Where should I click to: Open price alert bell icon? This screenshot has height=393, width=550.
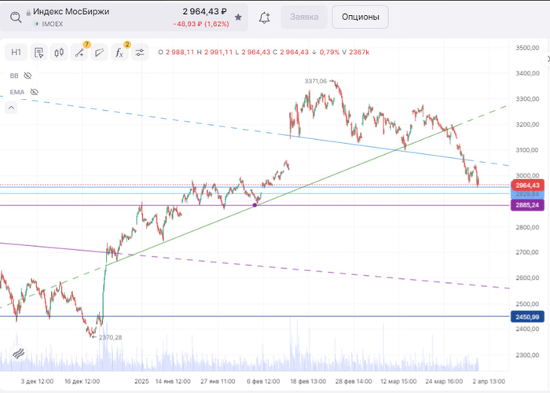click(x=265, y=17)
